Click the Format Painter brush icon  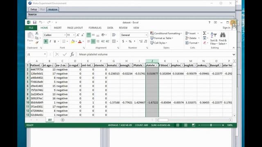point(37,43)
